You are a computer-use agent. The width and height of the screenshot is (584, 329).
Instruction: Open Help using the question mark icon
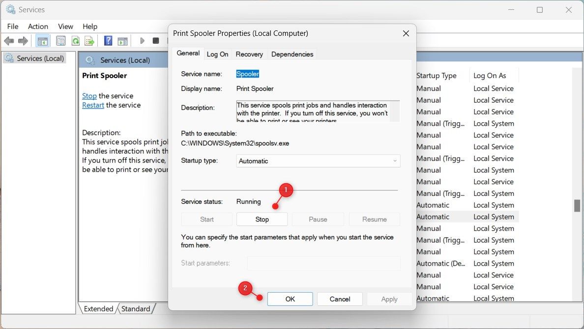pyautogui.click(x=108, y=41)
